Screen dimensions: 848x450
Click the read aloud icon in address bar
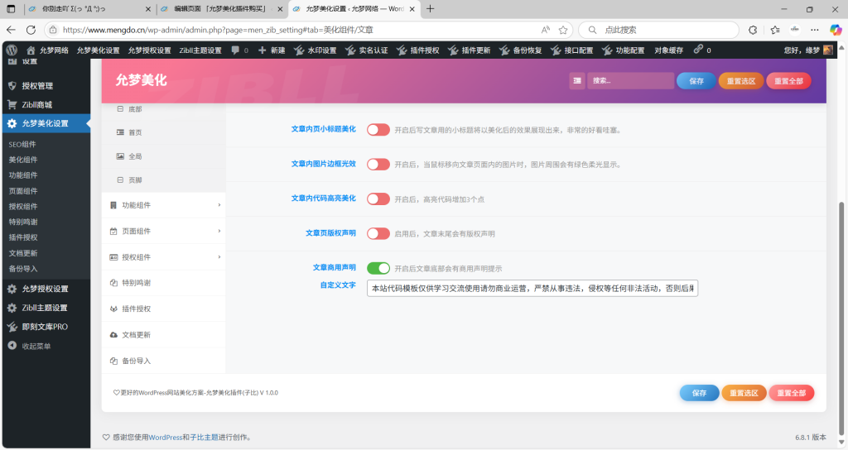point(545,31)
